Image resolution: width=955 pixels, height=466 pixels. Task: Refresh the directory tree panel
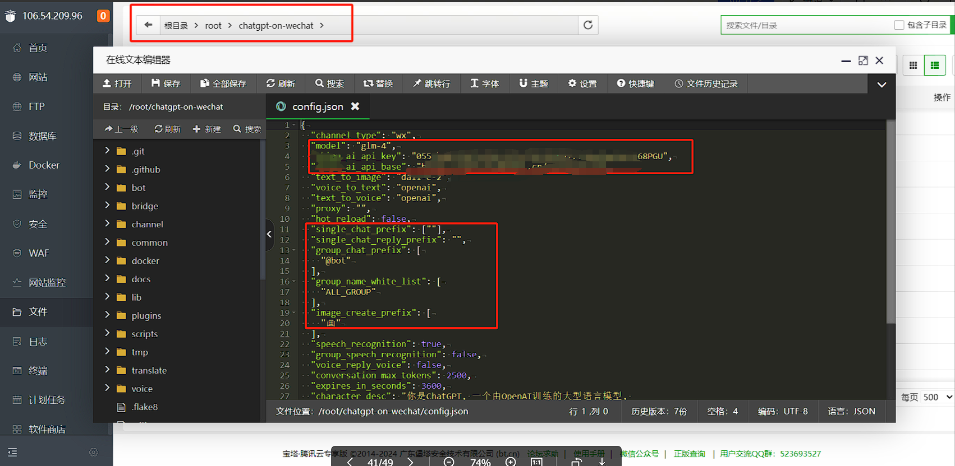[167, 129]
